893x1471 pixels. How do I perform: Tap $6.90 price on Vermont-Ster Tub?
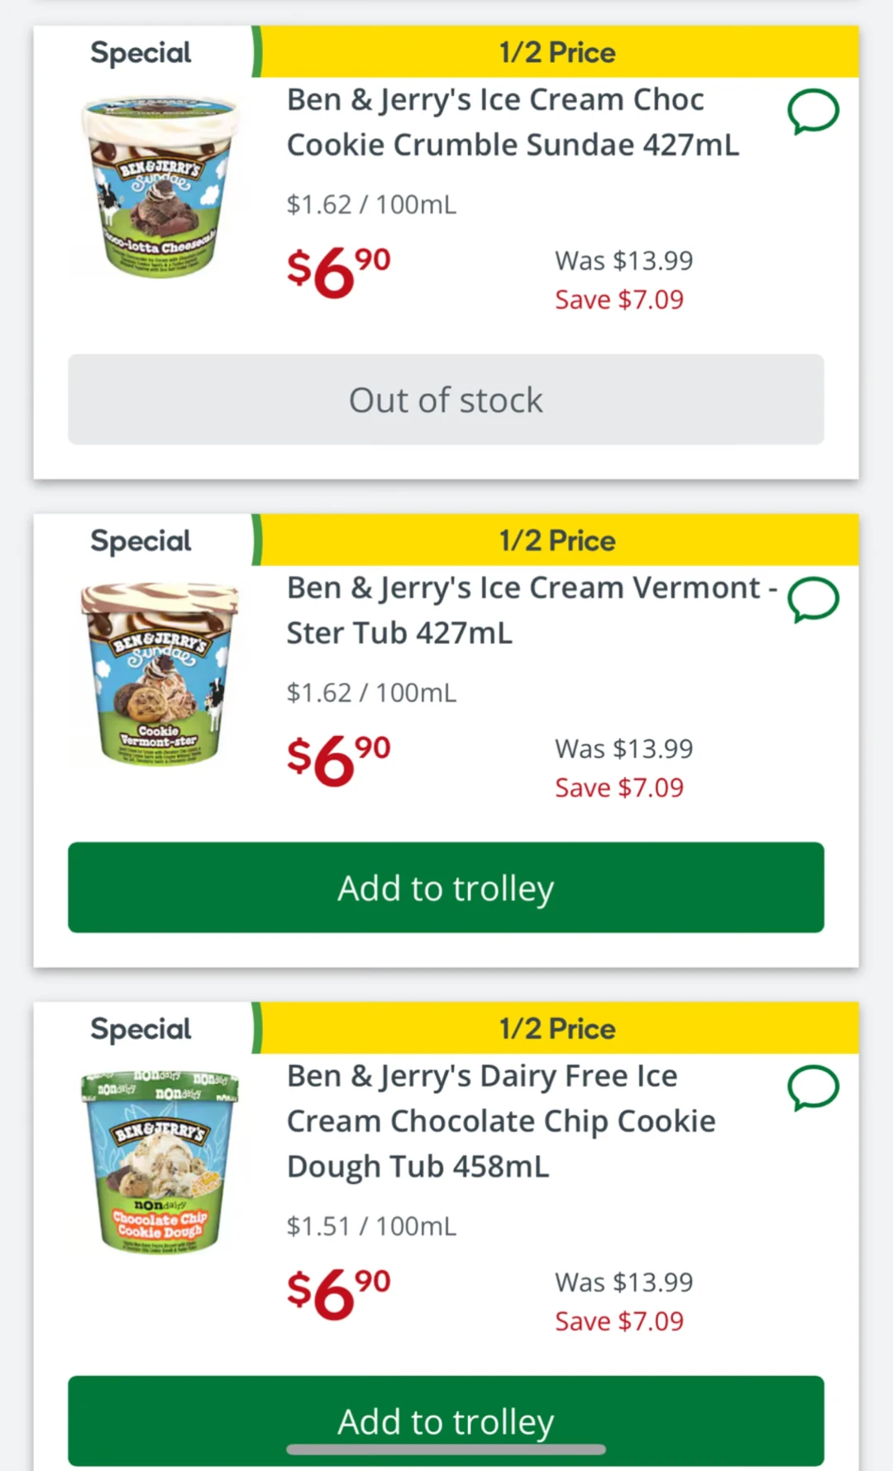tap(338, 759)
